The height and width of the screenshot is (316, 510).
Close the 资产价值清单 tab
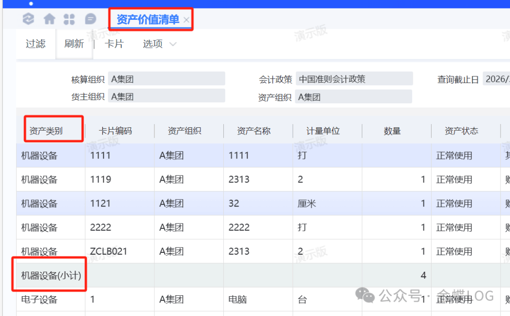[x=187, y=20]
